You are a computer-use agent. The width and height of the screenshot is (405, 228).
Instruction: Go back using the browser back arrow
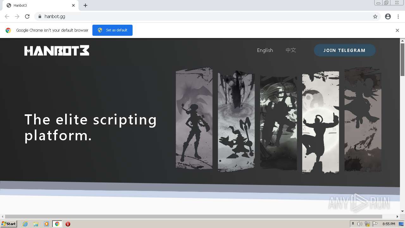[7, 16]
